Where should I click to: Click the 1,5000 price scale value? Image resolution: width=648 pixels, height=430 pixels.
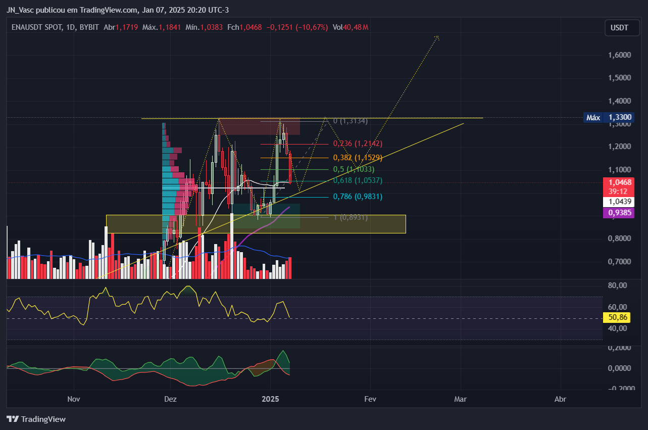619,78
